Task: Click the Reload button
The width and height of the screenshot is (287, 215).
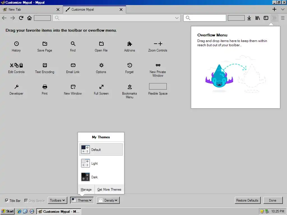Action: click(21, 18)
